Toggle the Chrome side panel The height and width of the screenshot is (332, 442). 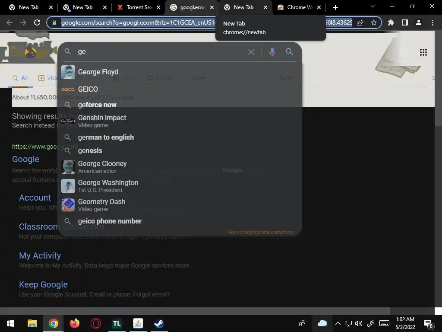point(405,22)
